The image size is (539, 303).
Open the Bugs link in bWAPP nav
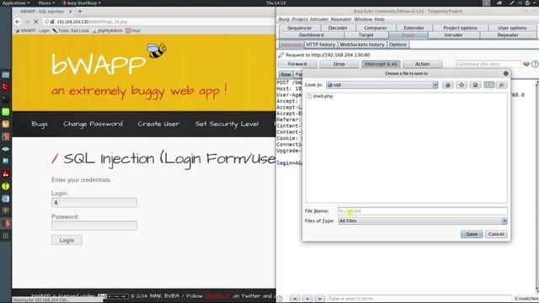click(40, 124)
